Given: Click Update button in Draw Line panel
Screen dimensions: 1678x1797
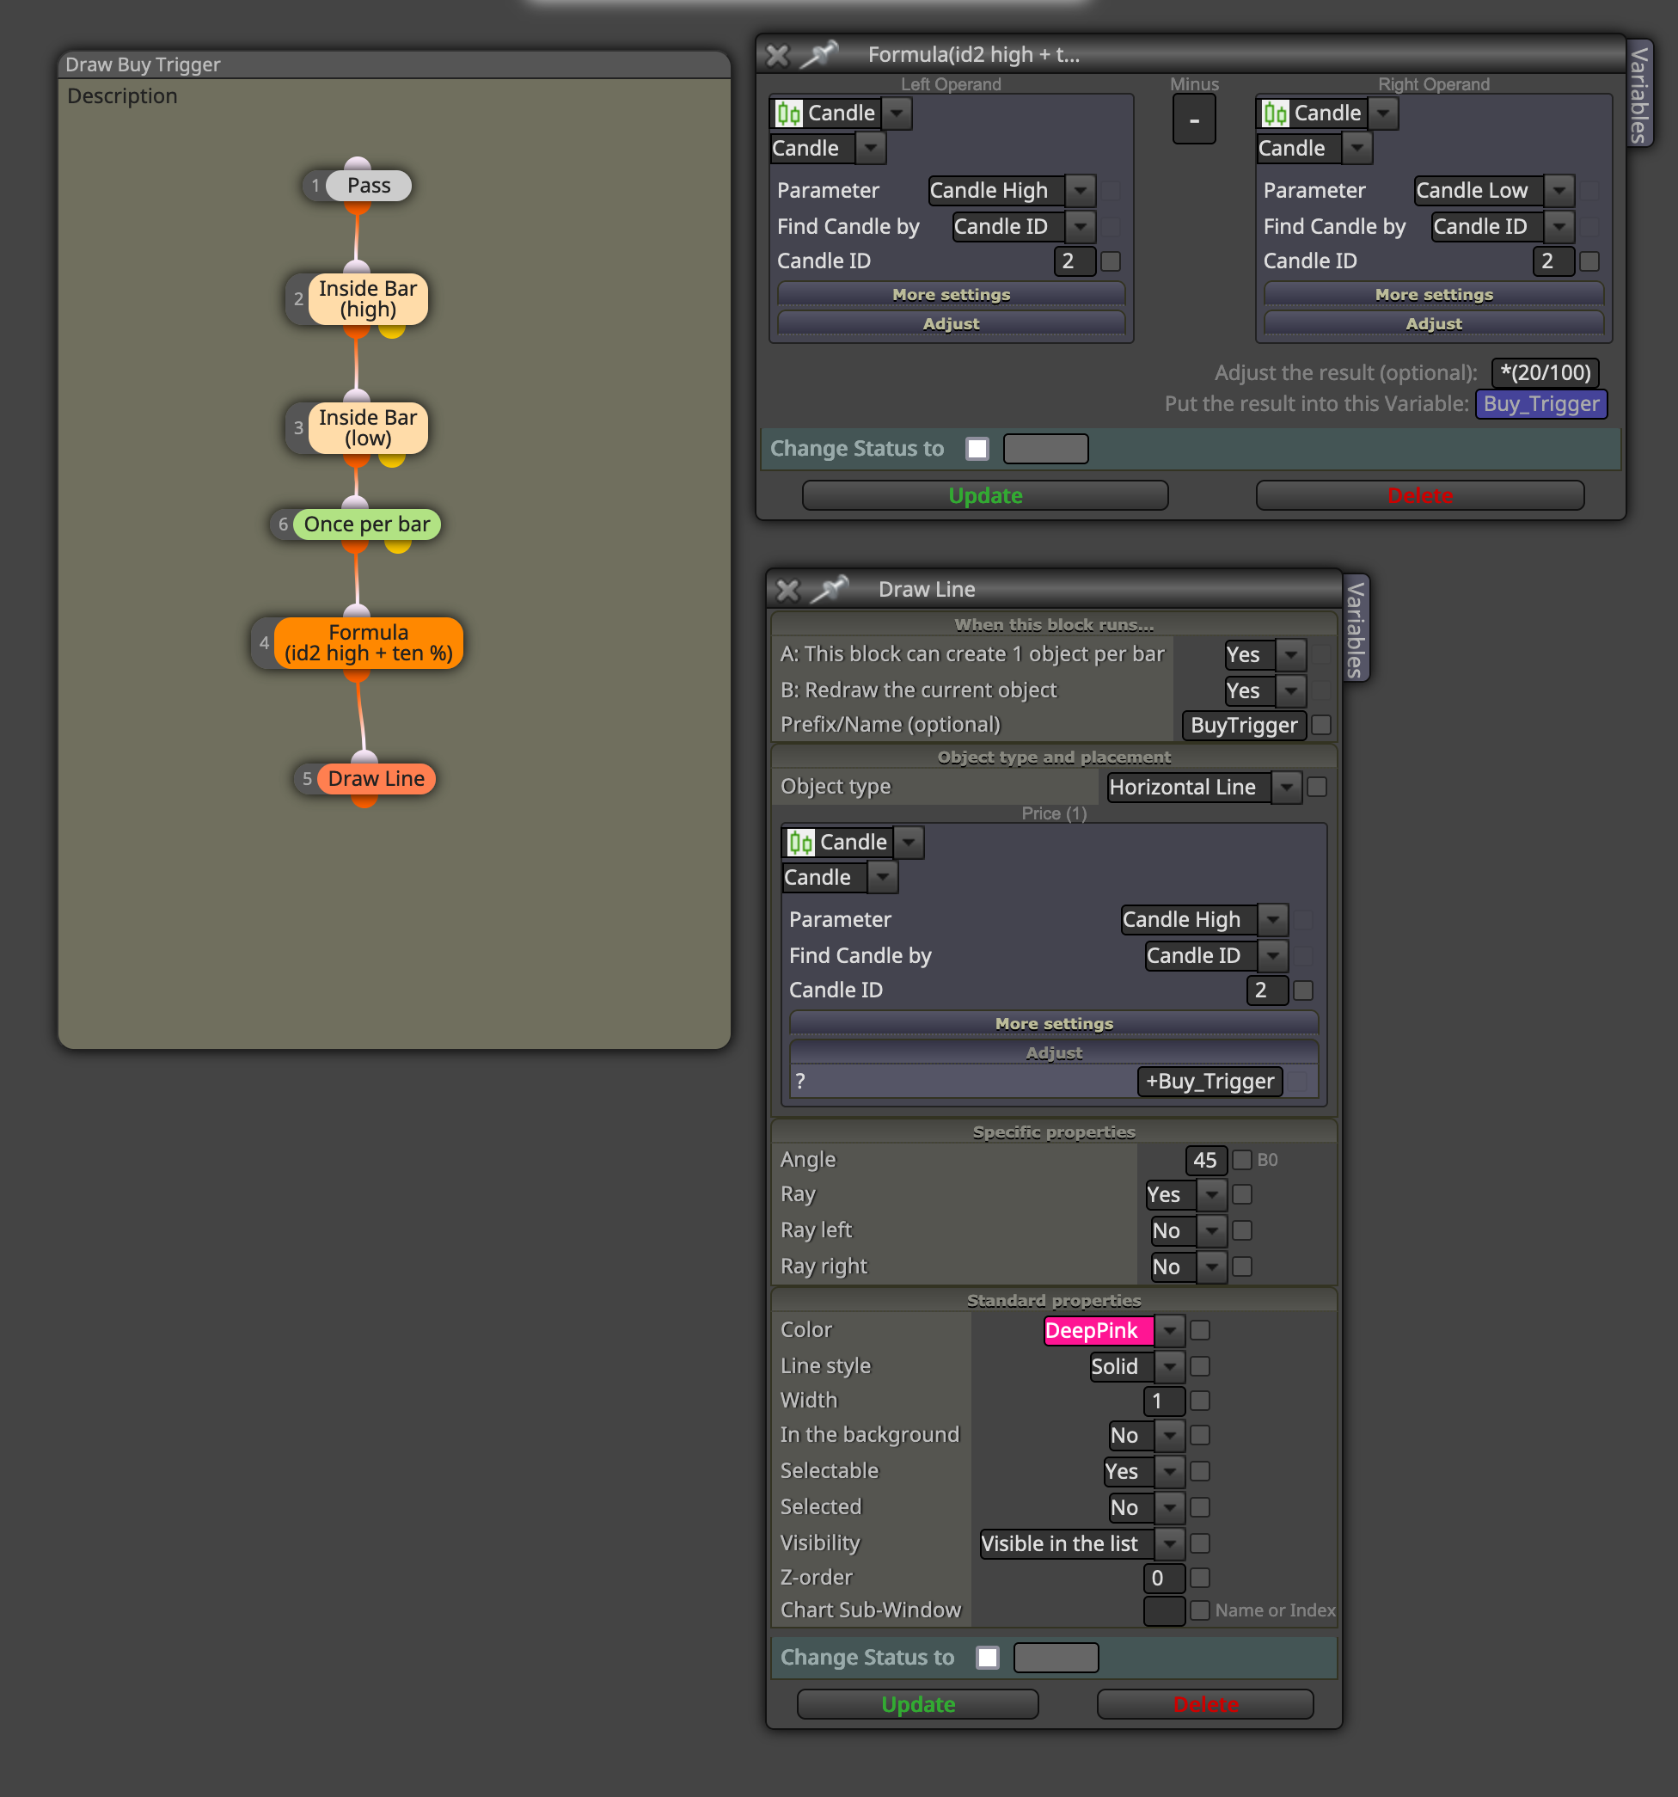Looking at the screenshot, I should tap(918, 1705).
